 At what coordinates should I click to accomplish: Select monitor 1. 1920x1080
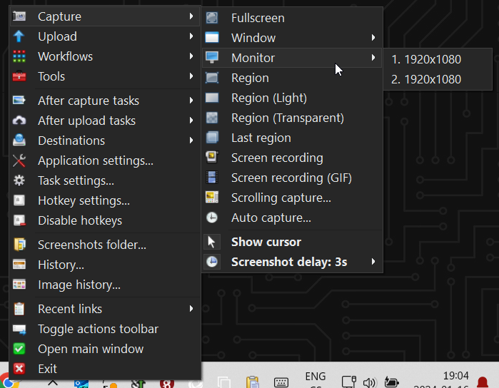pos(426,59)
